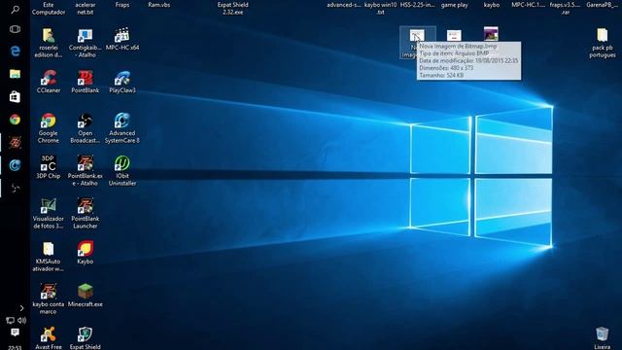The width and height of the screenshot is (622, 350).
Task: Open the network status tray icon
Action: coord(10,320)
